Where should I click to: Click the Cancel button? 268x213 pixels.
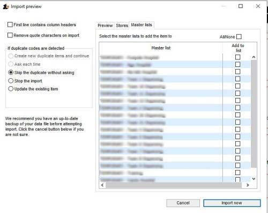coord(183,203)
